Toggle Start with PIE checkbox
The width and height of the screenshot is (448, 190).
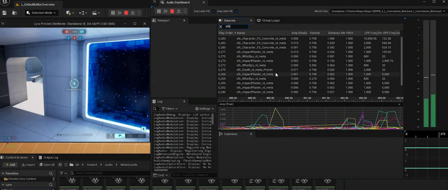(x=214, y=11)
